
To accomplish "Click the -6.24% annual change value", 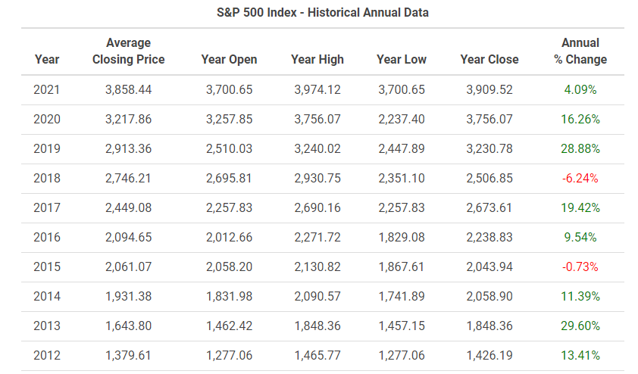I will [580, 178].
